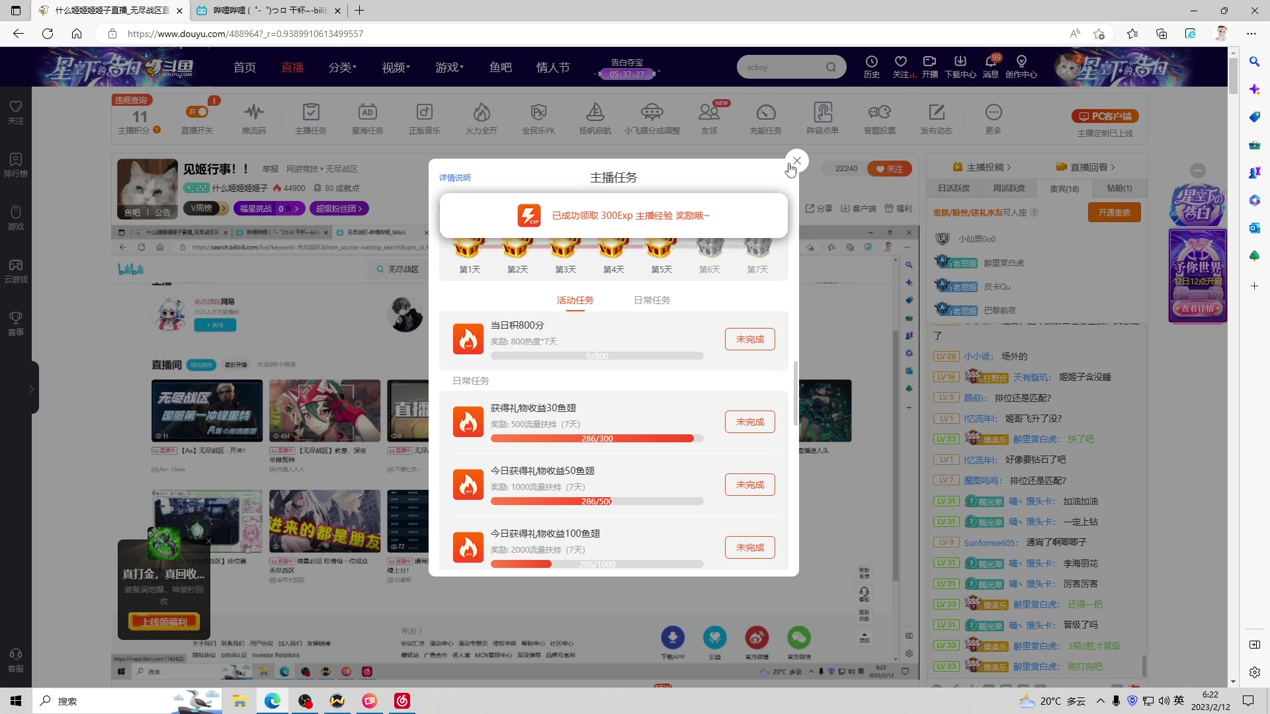Open the 第6天 treasure chest

pos(709,249)
